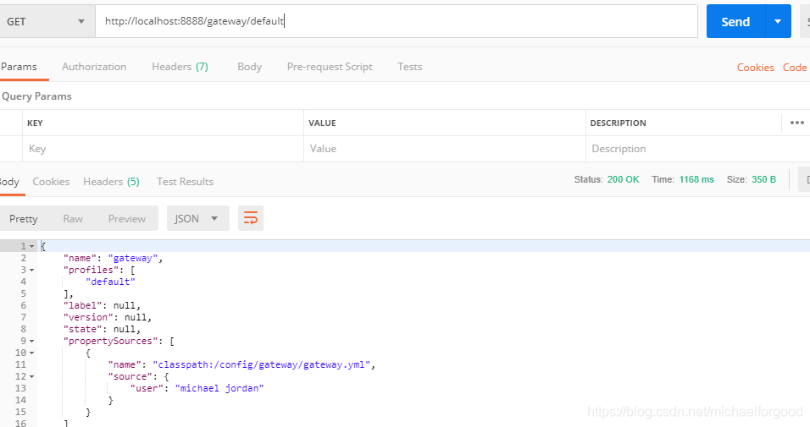The image size is (810, 427).
Task: Open the JSON format dropdown
Action: (x=198, y=218)
